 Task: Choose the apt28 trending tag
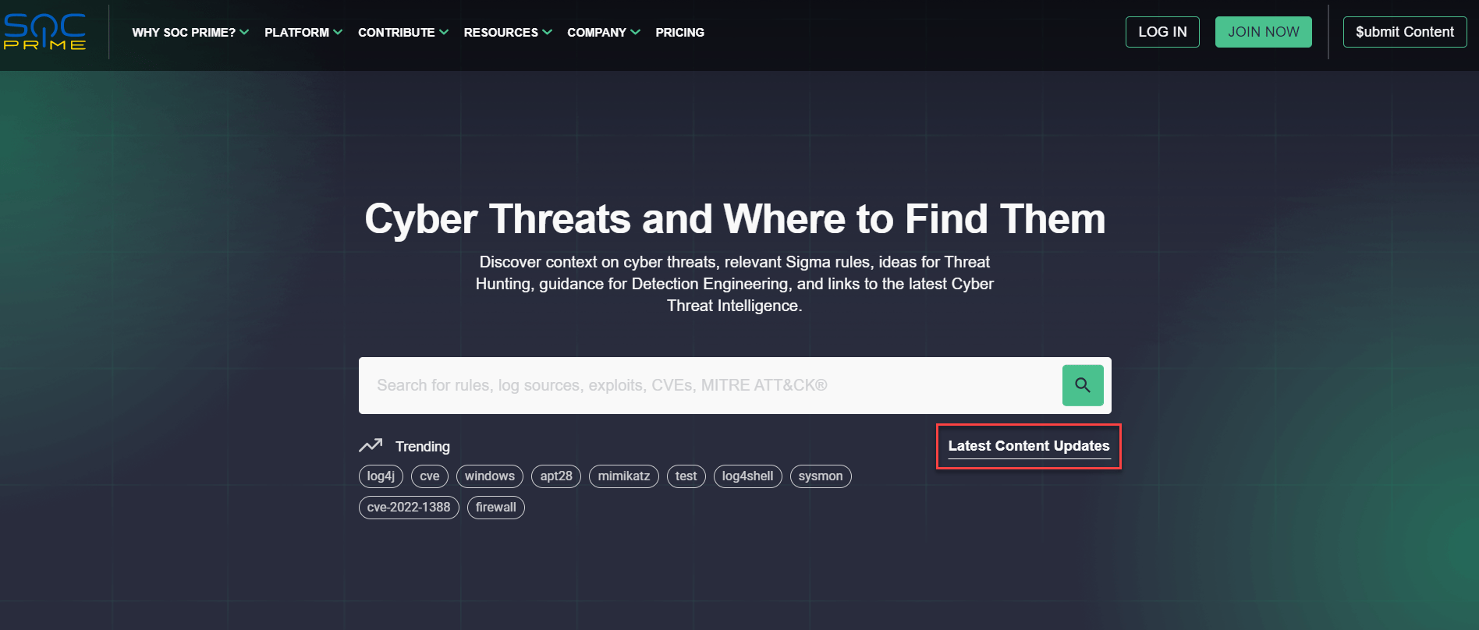[x=555, y=476]
